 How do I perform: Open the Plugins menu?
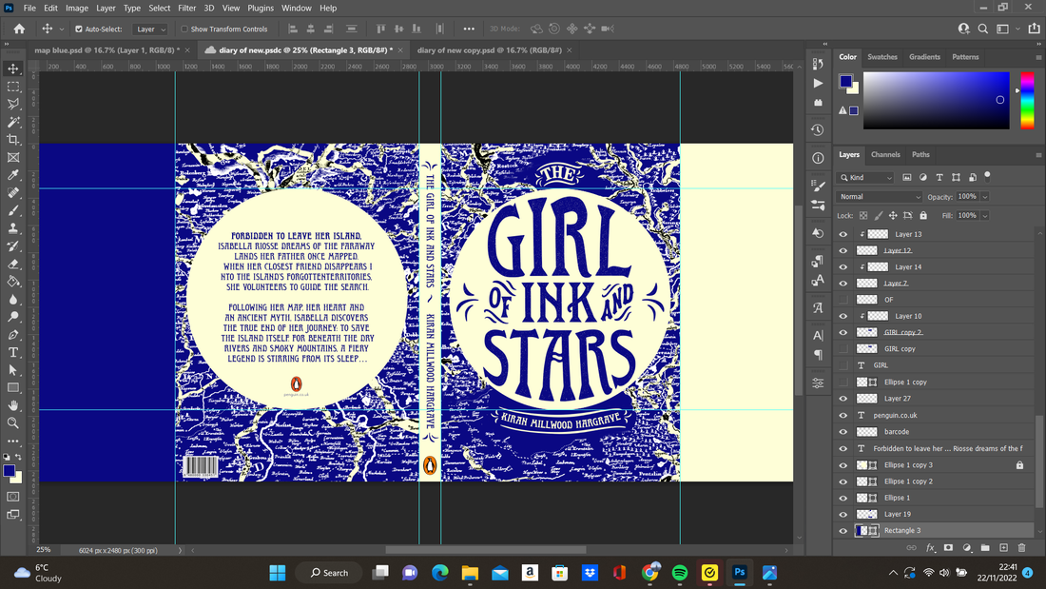pos(261,8)
